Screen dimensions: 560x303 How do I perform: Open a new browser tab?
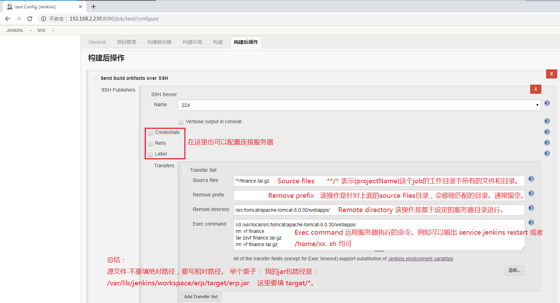pyautogui.click(x=94, y=7)
